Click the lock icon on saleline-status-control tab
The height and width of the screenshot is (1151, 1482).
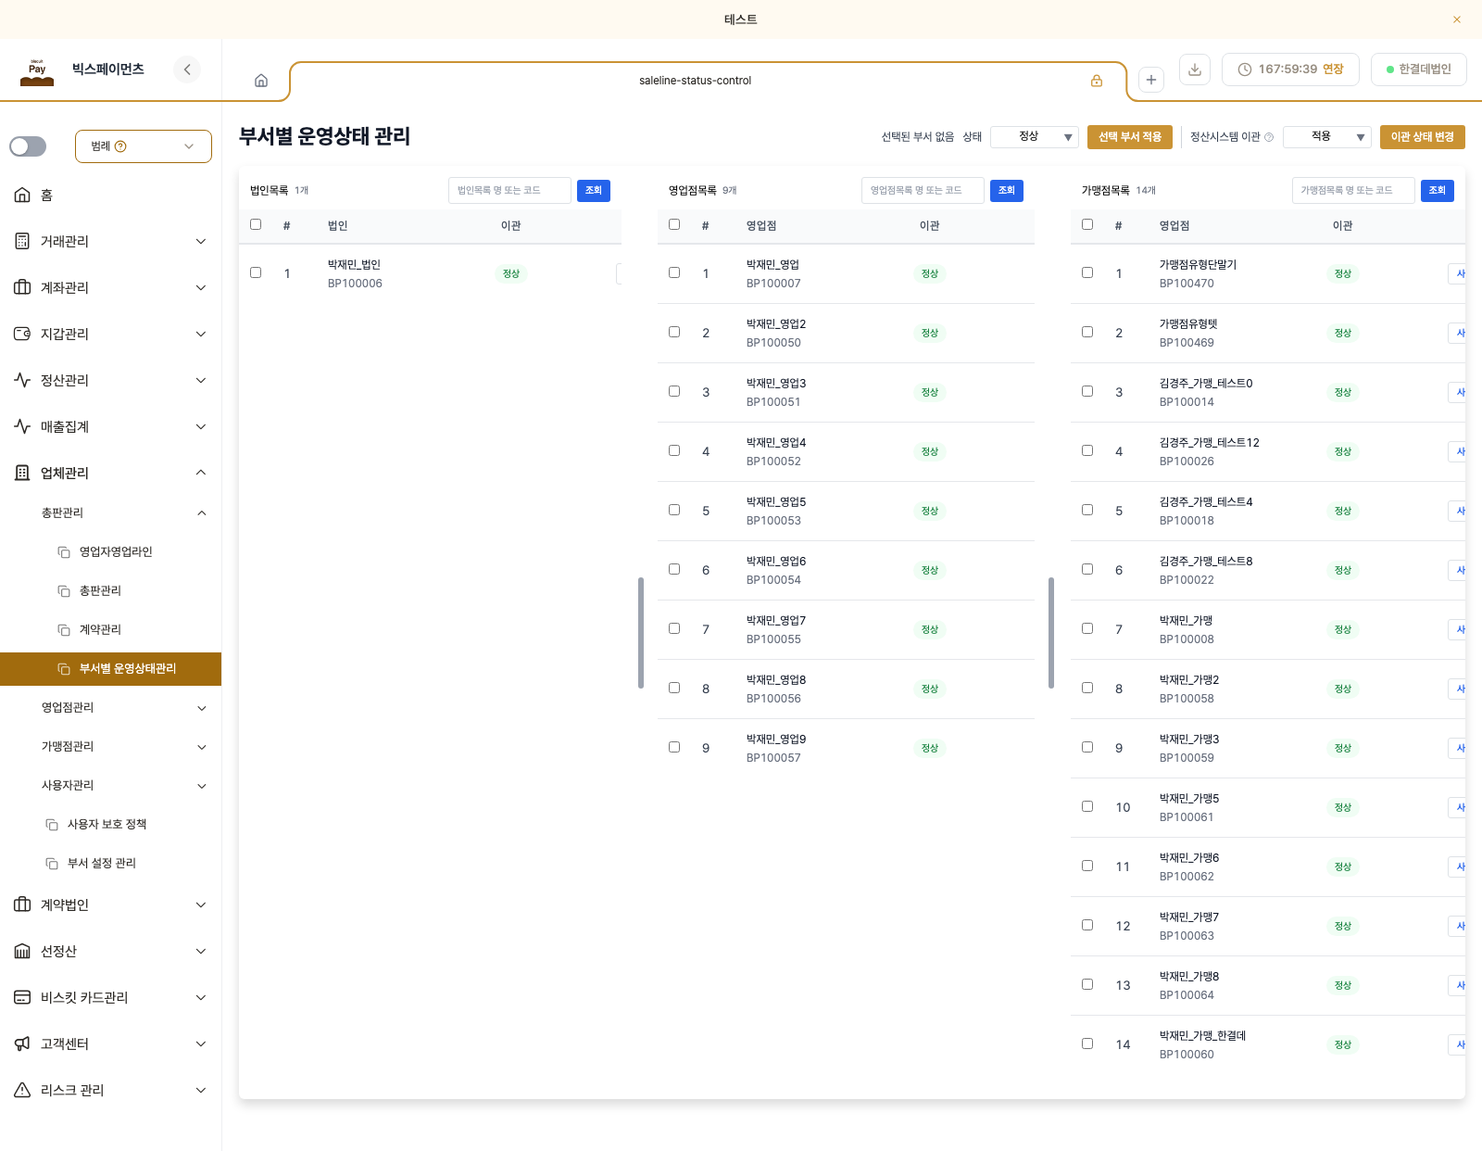pyautogui.click(x=1097, y=81)
